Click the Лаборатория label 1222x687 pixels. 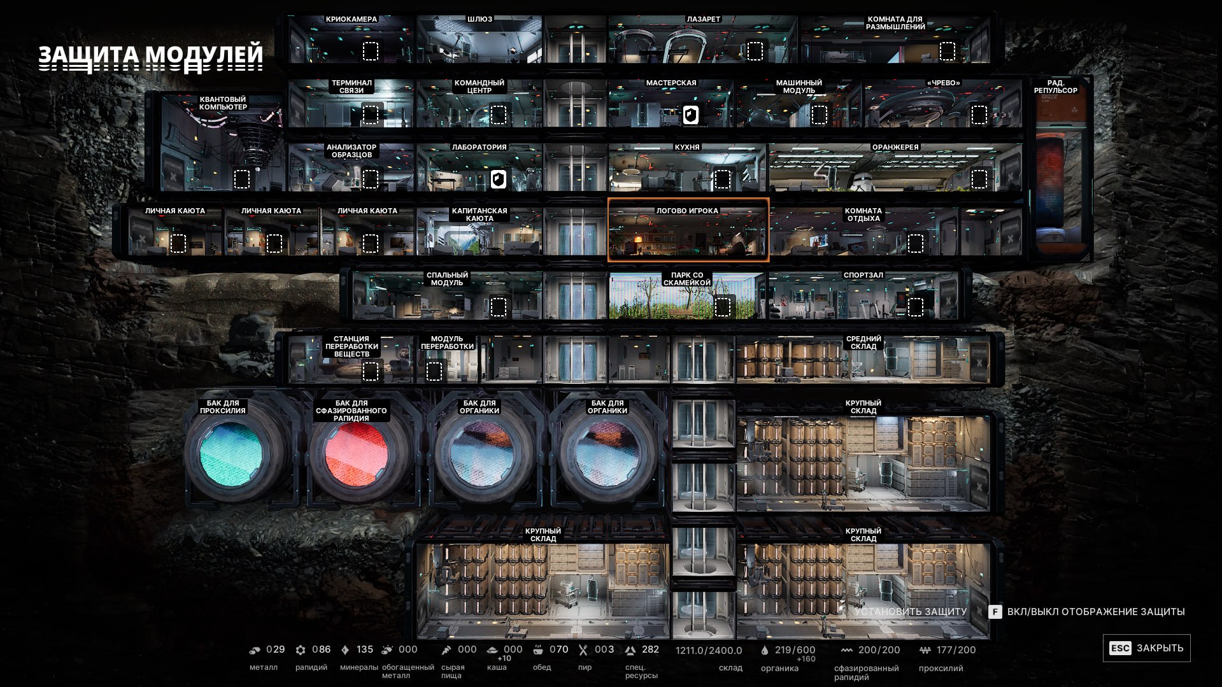tap(480, 147)
